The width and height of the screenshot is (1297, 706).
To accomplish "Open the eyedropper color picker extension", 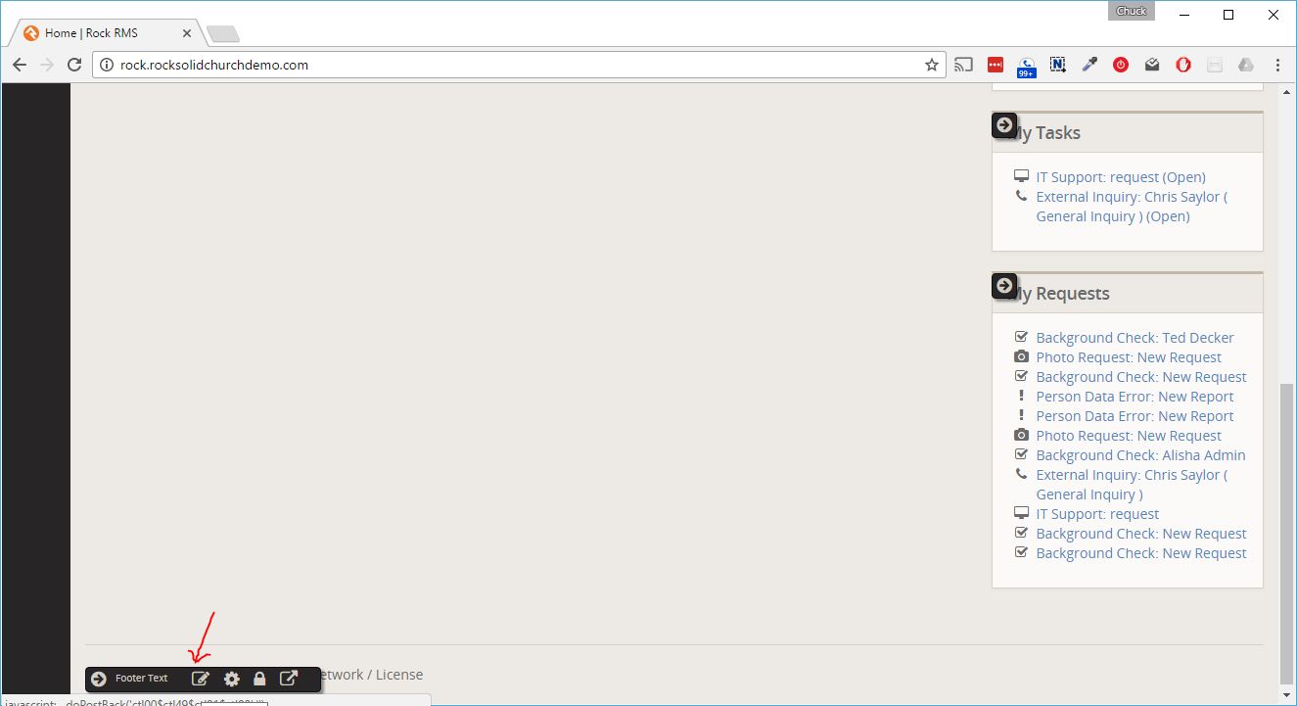I will click(1089, 65).
